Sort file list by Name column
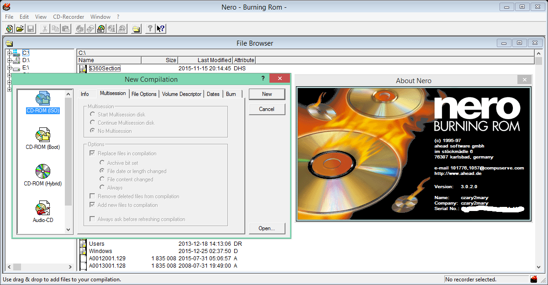Viewport: 548px width, 285px height. (110, 60)
